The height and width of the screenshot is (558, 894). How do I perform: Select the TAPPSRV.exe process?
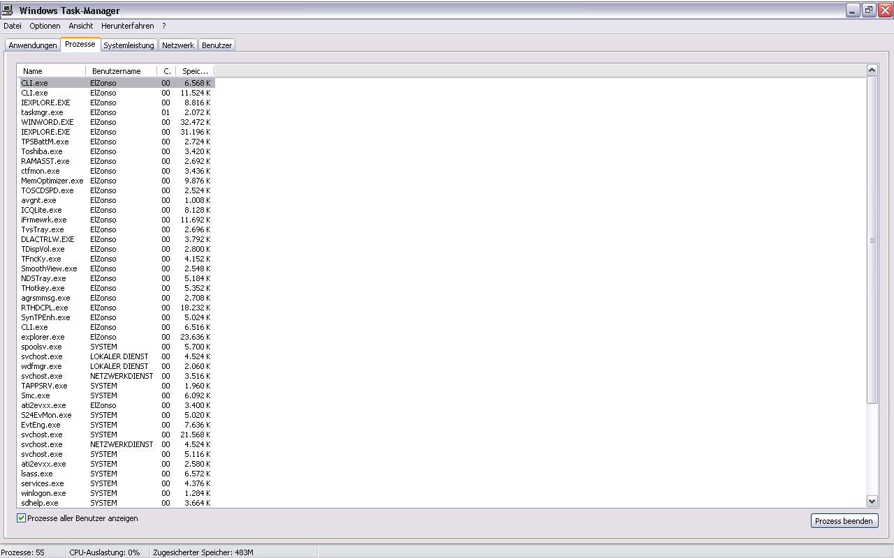117,386
